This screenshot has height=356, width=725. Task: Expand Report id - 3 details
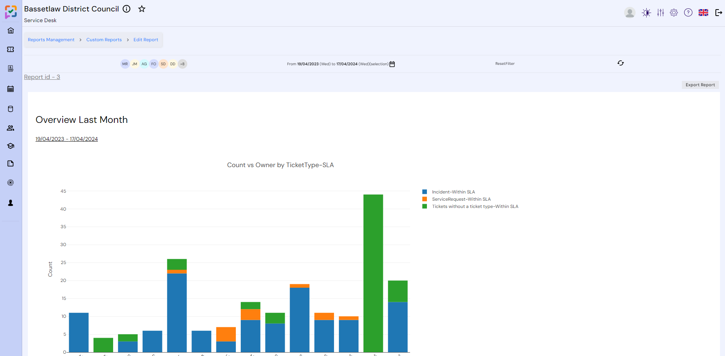tap(42, 77)
